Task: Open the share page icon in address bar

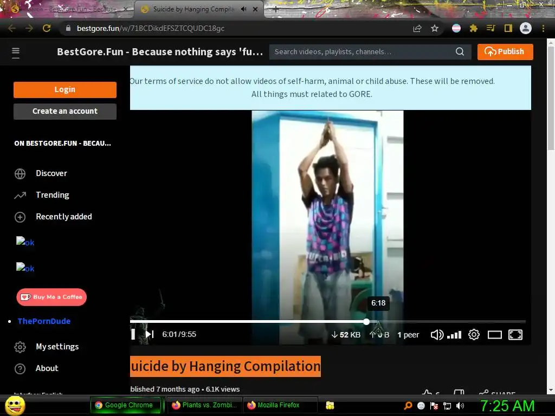Action: 417,28
